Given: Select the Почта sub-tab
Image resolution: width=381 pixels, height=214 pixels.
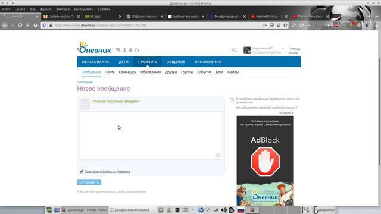Looking at the screenshot, I should click(110, 72).
